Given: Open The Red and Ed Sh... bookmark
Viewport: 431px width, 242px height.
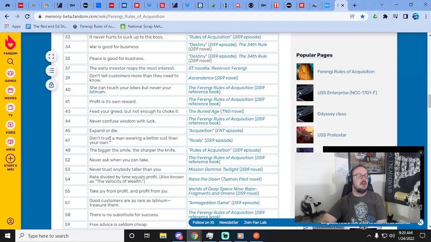Looking at the screenshot, I should pos(46,26).
